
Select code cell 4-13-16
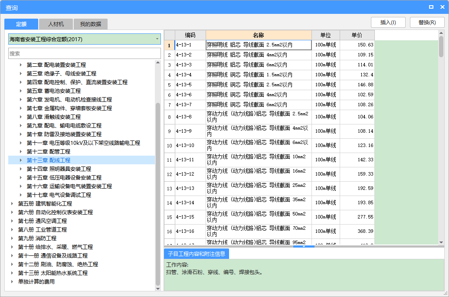point(190,231)
